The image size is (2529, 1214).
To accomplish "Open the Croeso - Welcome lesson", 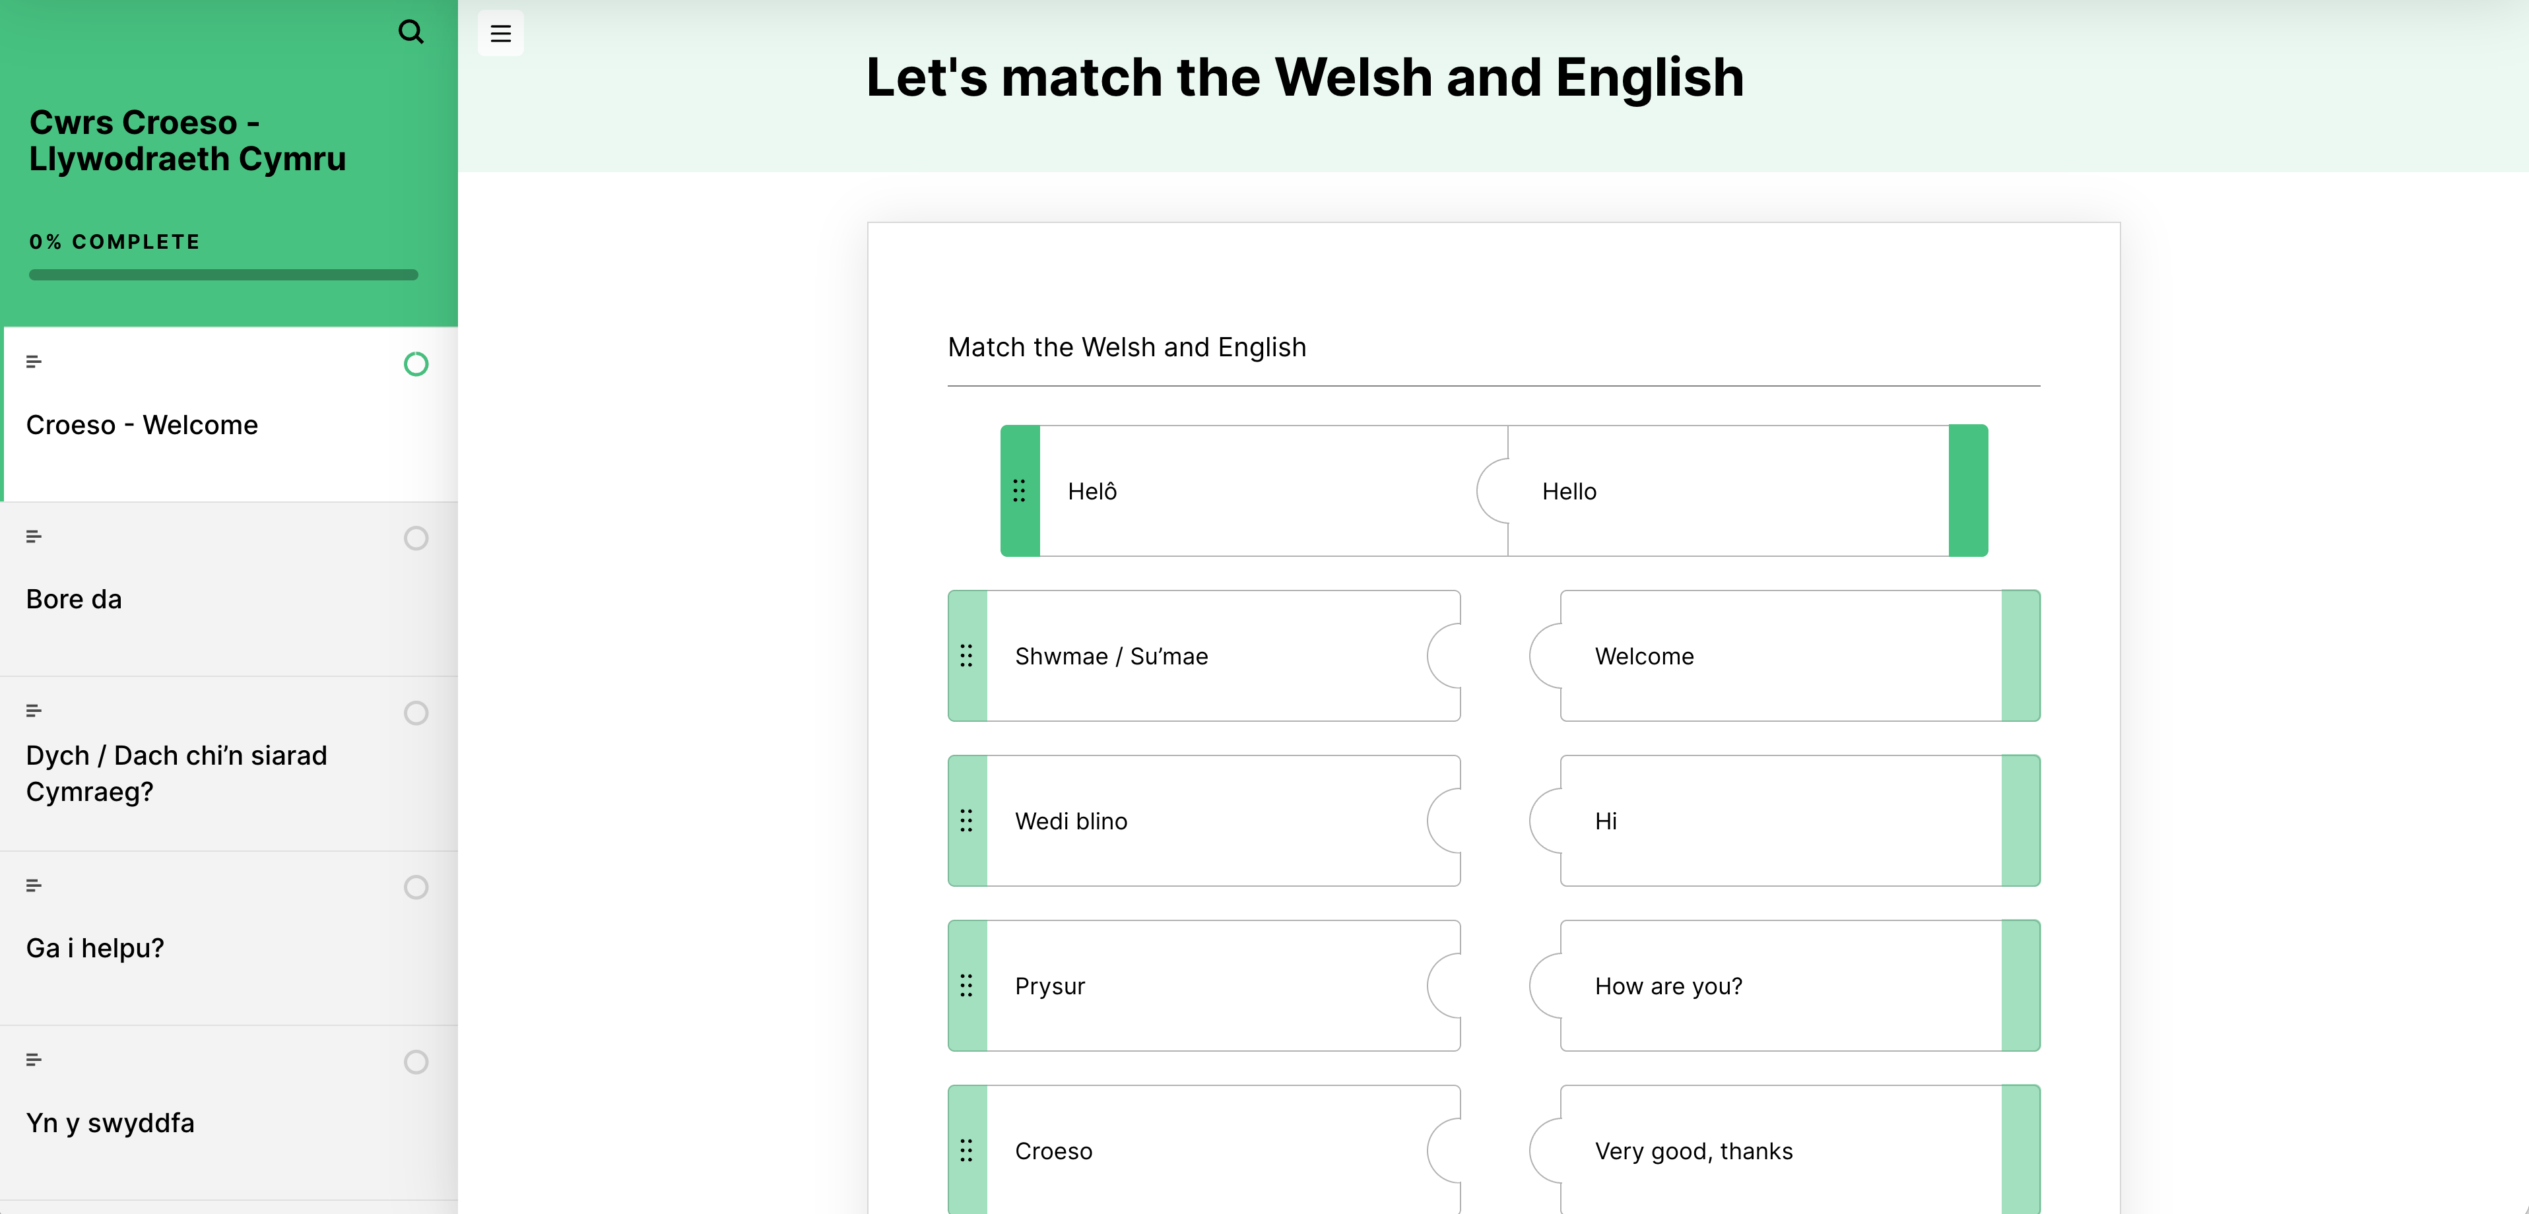I will (x=143, y=425).
